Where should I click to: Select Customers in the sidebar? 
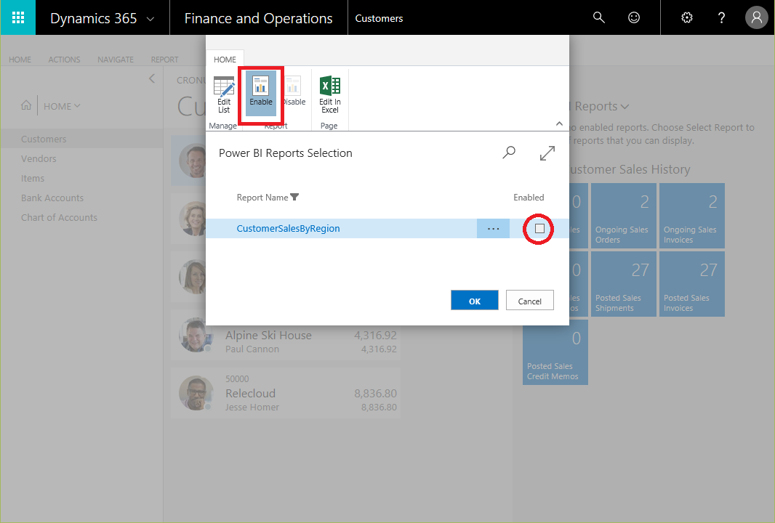click(44, 139)
